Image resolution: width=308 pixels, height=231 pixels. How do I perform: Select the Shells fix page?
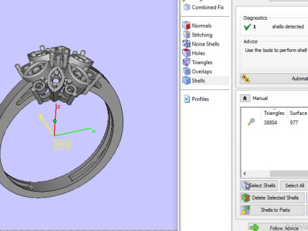pyautogui.click(x=205, y=81)
